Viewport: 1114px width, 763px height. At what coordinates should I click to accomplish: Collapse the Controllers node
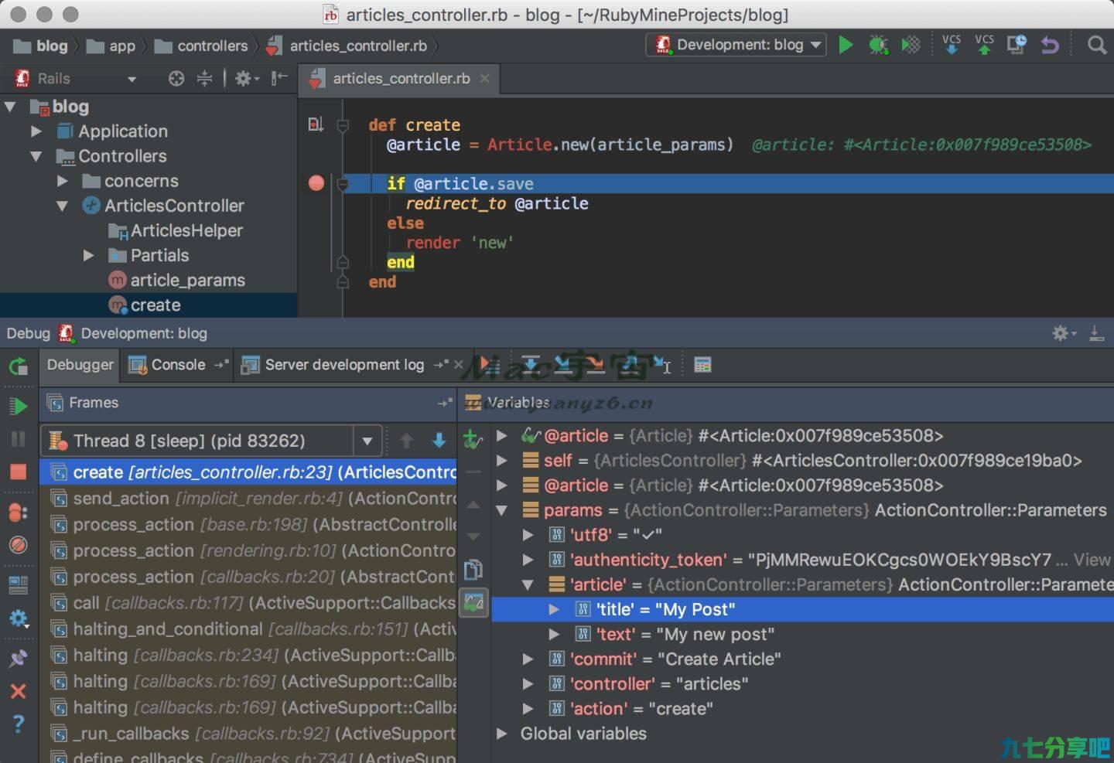click(x=36, y=156)
